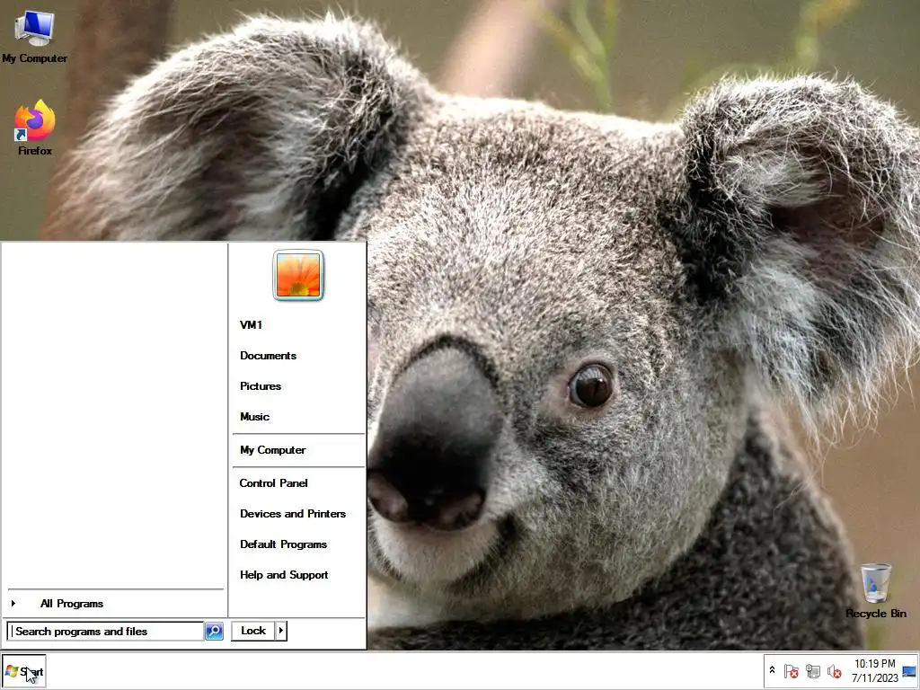Select the Firefox desktop shortcut

[35, 128]
